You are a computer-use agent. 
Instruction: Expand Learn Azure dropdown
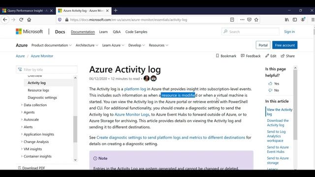(x=113, y=45)
